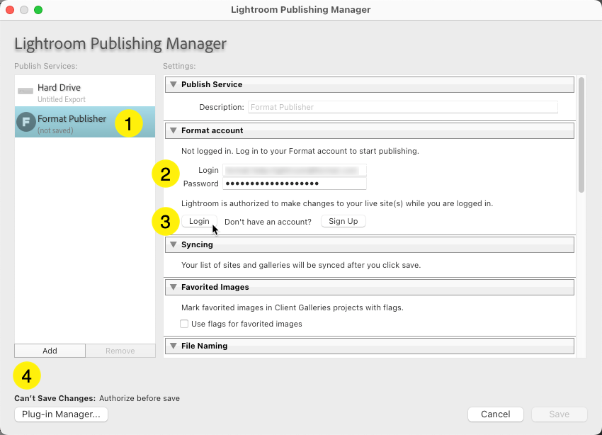Add a new publish service
This screenshot has height=435, width=602.
(x=50, y=351)
